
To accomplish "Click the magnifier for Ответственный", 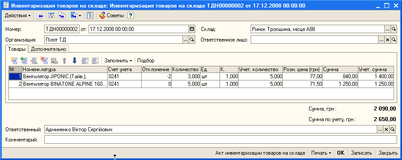I will point(393,130).
